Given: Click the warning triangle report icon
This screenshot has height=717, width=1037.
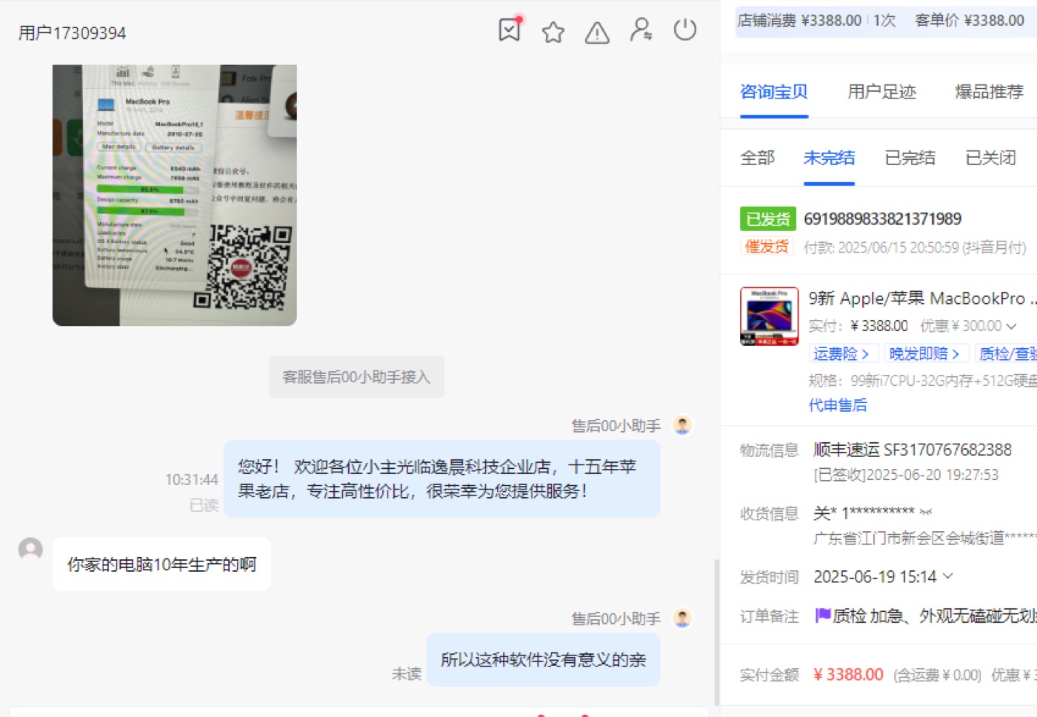Looking at the screenshot, I should pos(597,33).
